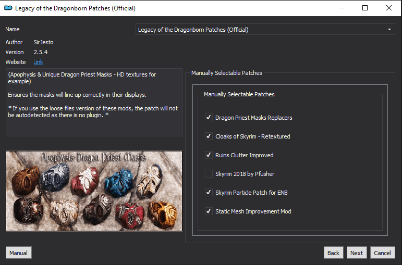402x265 pixels.
Task: Click the patch description text box
Action: [x=94, y=102]
